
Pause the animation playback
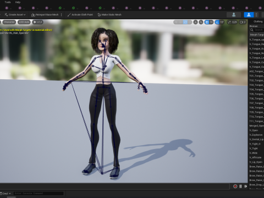pyautogui.click(x=240, y=186)
